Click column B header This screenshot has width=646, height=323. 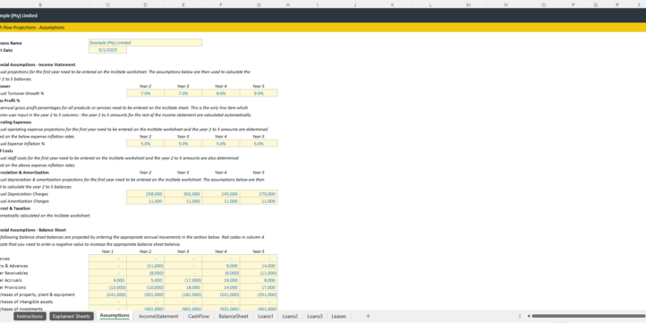click(40, 4)
